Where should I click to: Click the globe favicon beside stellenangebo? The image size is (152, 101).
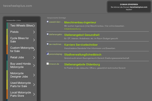click(x=48, y=34)
